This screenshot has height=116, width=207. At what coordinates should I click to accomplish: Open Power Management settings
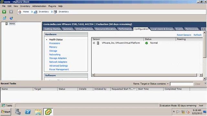(59, 70)
